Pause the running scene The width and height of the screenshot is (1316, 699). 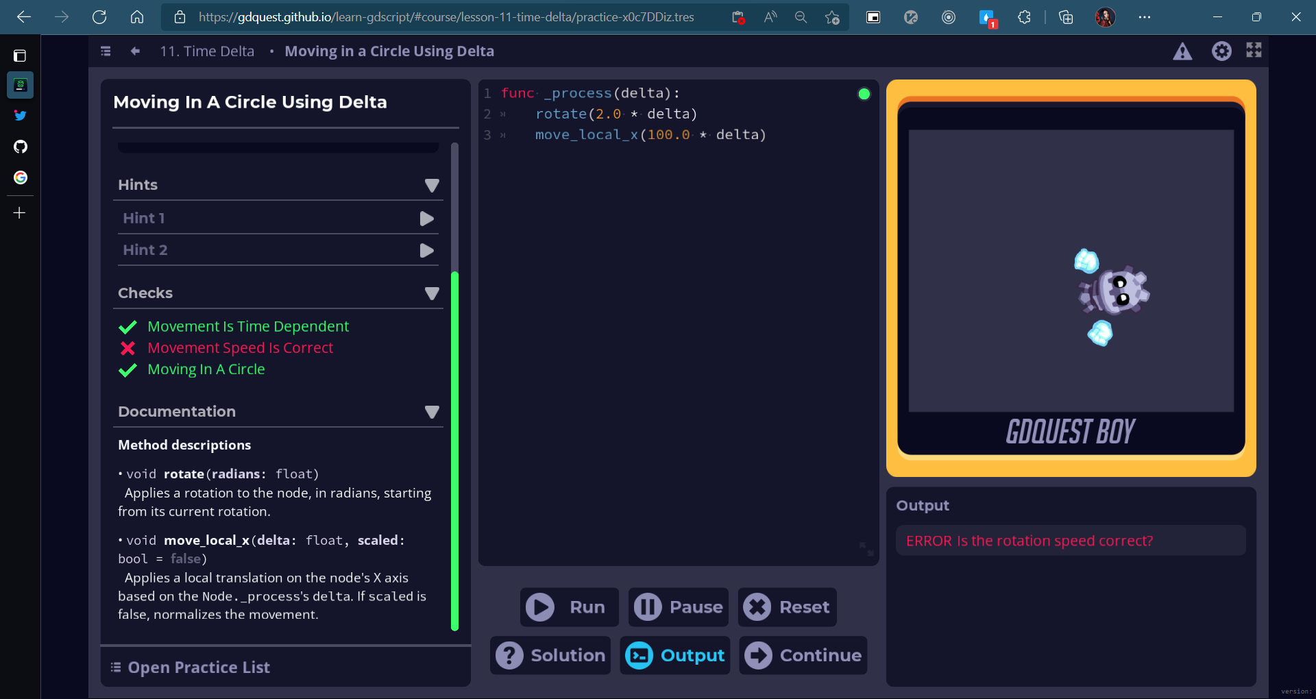pos(677,606)
